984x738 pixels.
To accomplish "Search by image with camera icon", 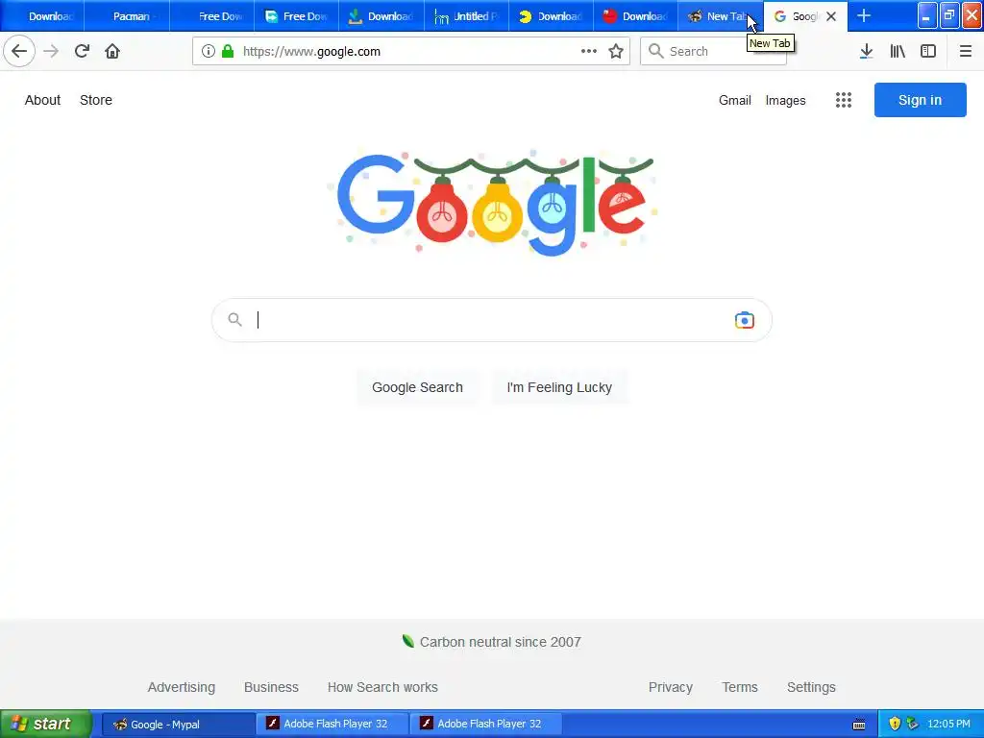I will 745,320.
